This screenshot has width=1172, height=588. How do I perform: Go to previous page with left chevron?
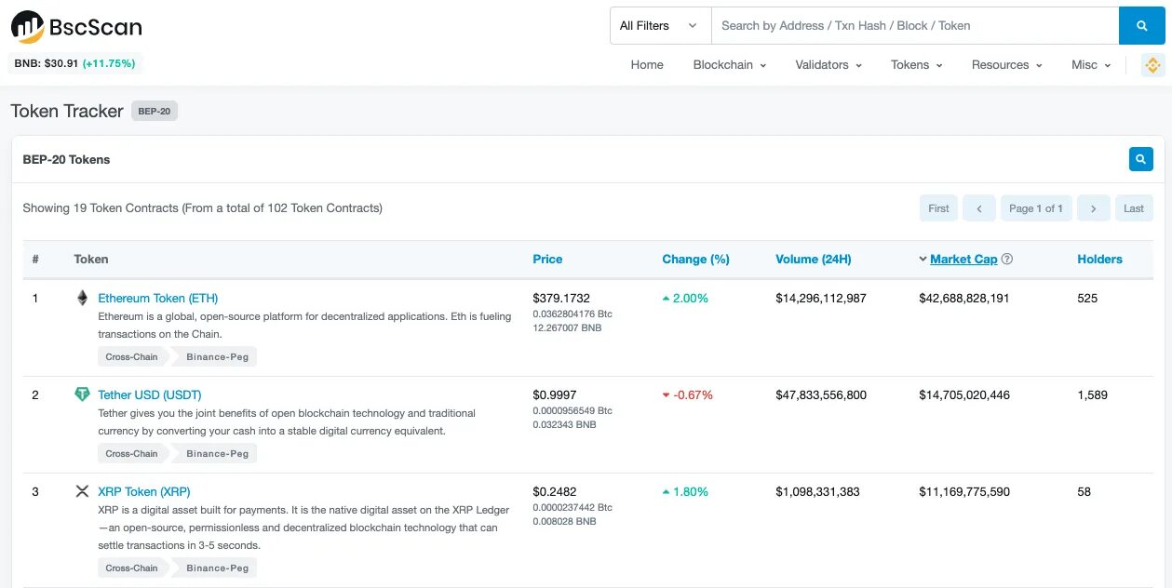[x=978, y=208]
